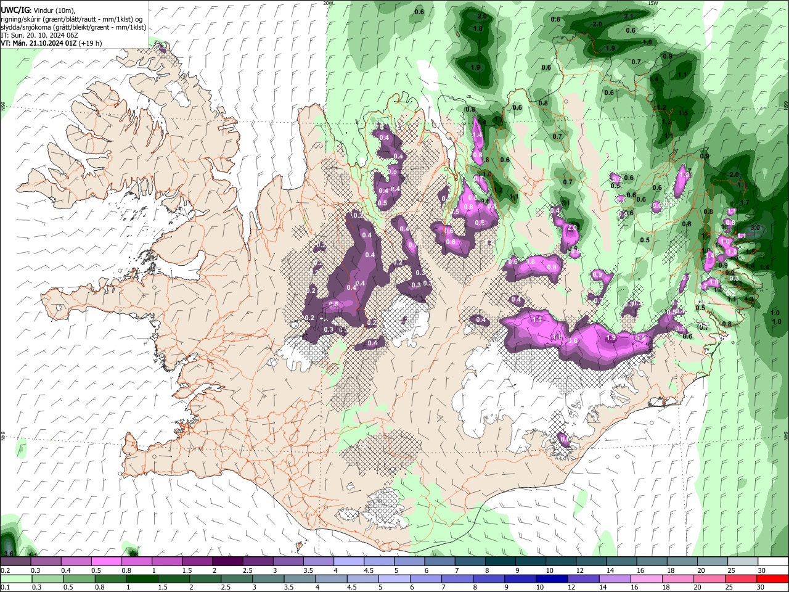Select the 2.5 swatch in upper legend row
Viewport: 789px width, 592px height.
(257, 562)
